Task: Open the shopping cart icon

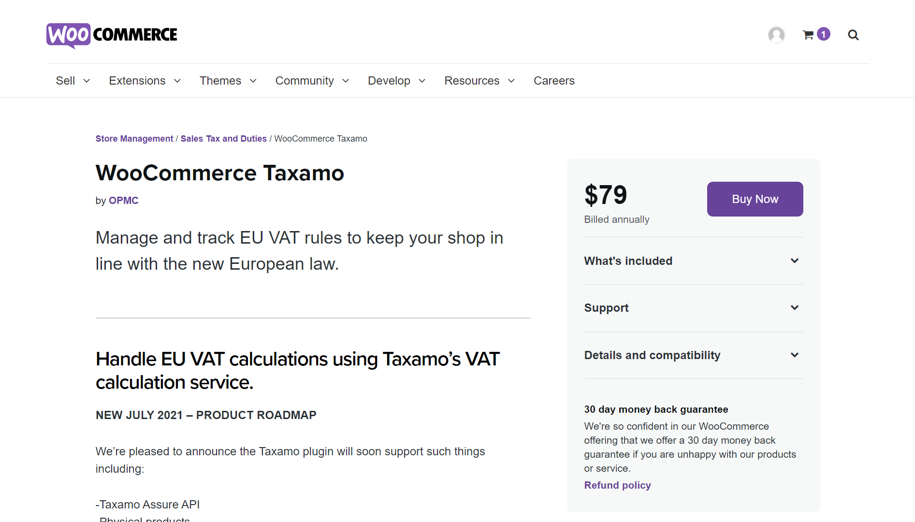Action: tap(808, 35)
